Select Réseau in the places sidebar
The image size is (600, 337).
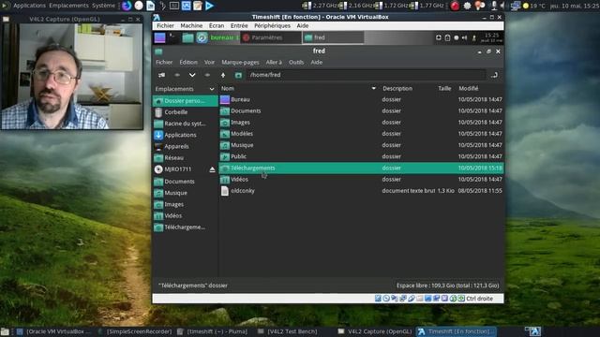pos(186,158)
